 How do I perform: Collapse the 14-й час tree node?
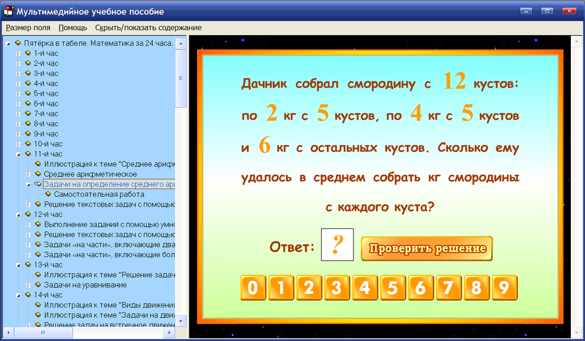[19, 295]
